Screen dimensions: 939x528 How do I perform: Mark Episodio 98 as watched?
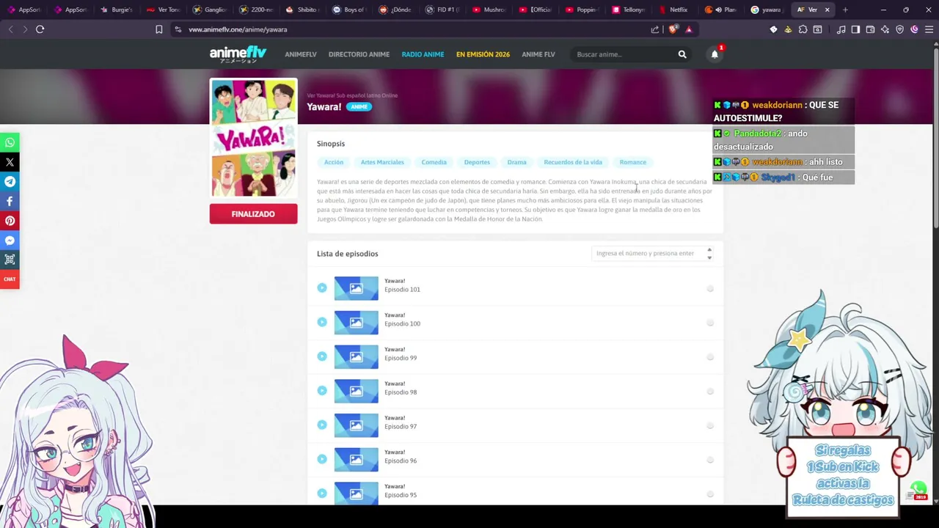click(710, 392)
